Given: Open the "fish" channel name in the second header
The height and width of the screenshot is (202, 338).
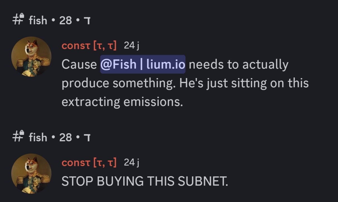Looking at the screenshot, I should (x=38, y=137).
